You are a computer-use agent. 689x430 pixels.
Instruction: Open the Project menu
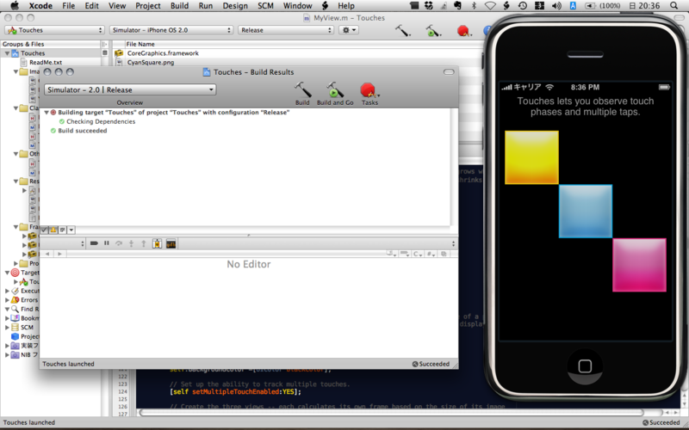(x=147, y=6)
